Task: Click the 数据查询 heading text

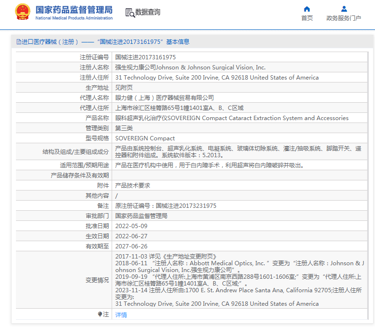Action: pyautogui.click(x=147, y=12)
